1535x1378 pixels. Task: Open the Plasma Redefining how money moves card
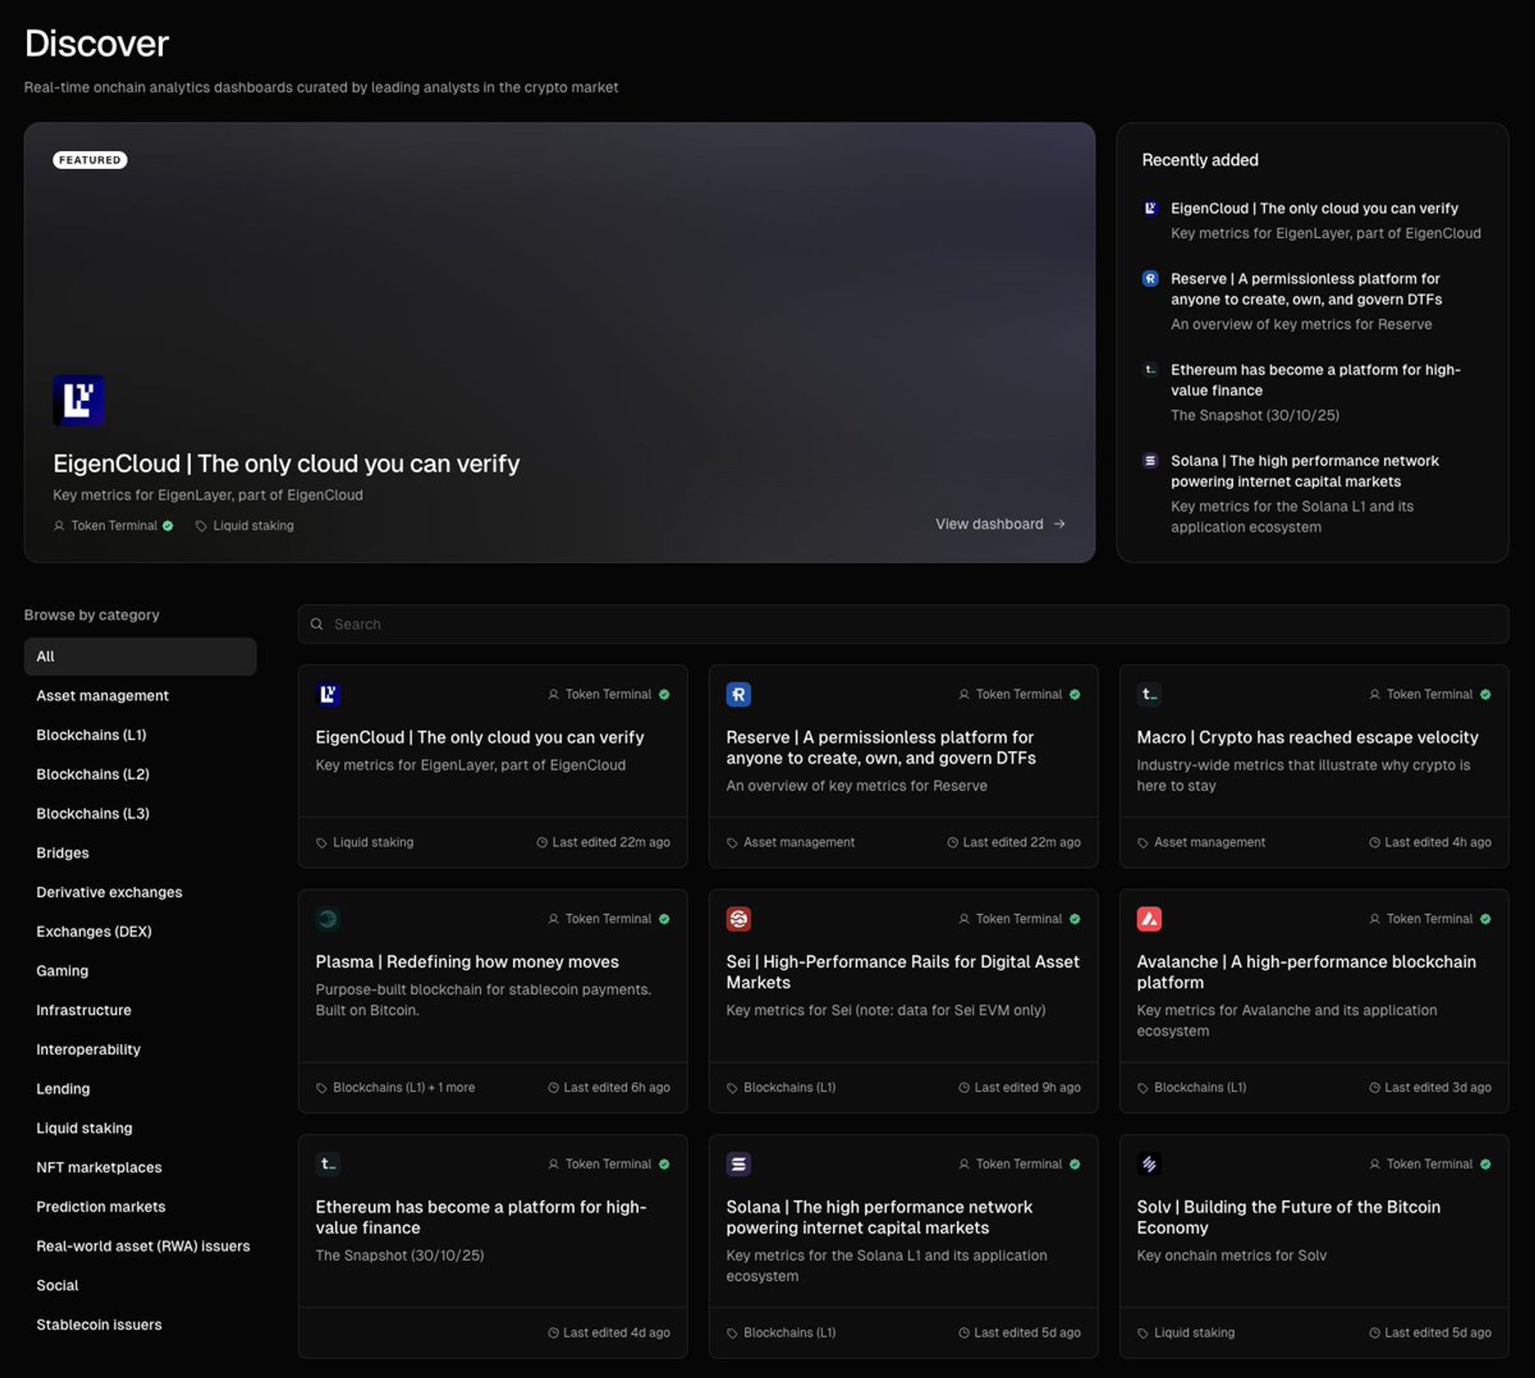pyautogui.click(x=467, y=962)
